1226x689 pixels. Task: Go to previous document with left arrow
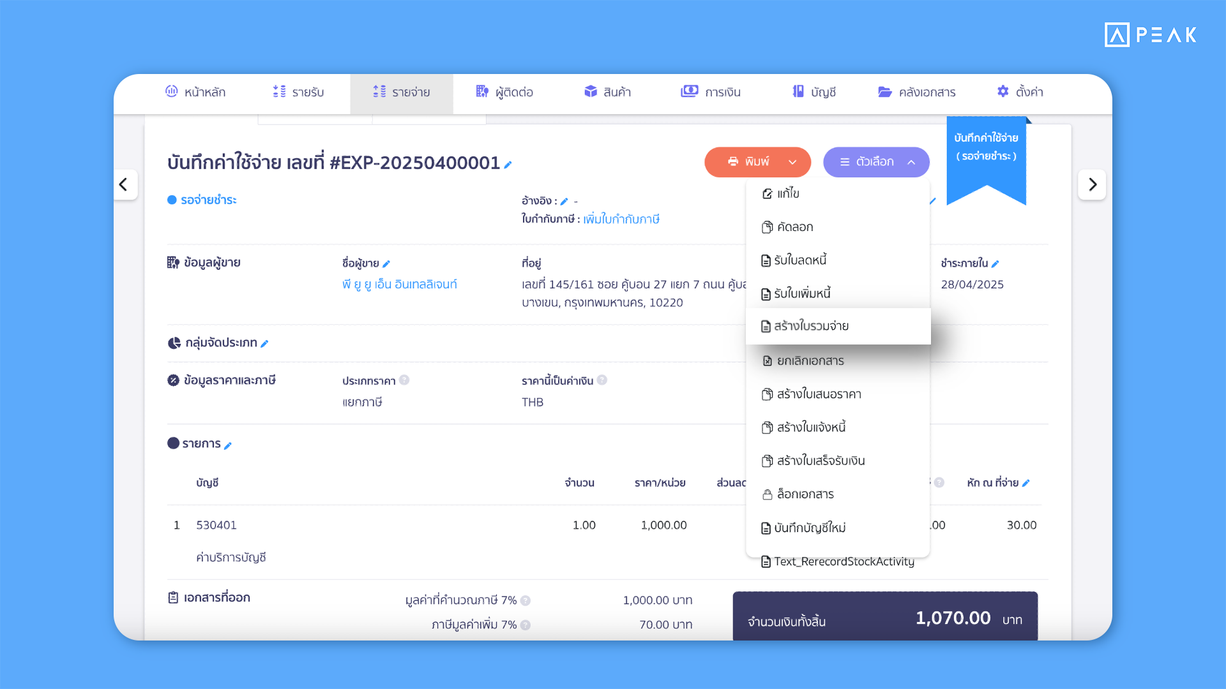tap(124, 185)
